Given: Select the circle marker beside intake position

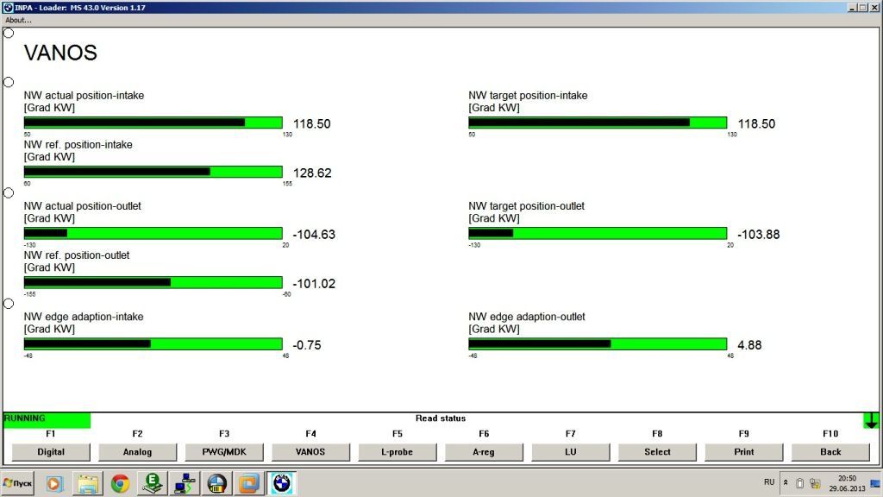Looking at the screenshot, I should pos(9,82).
